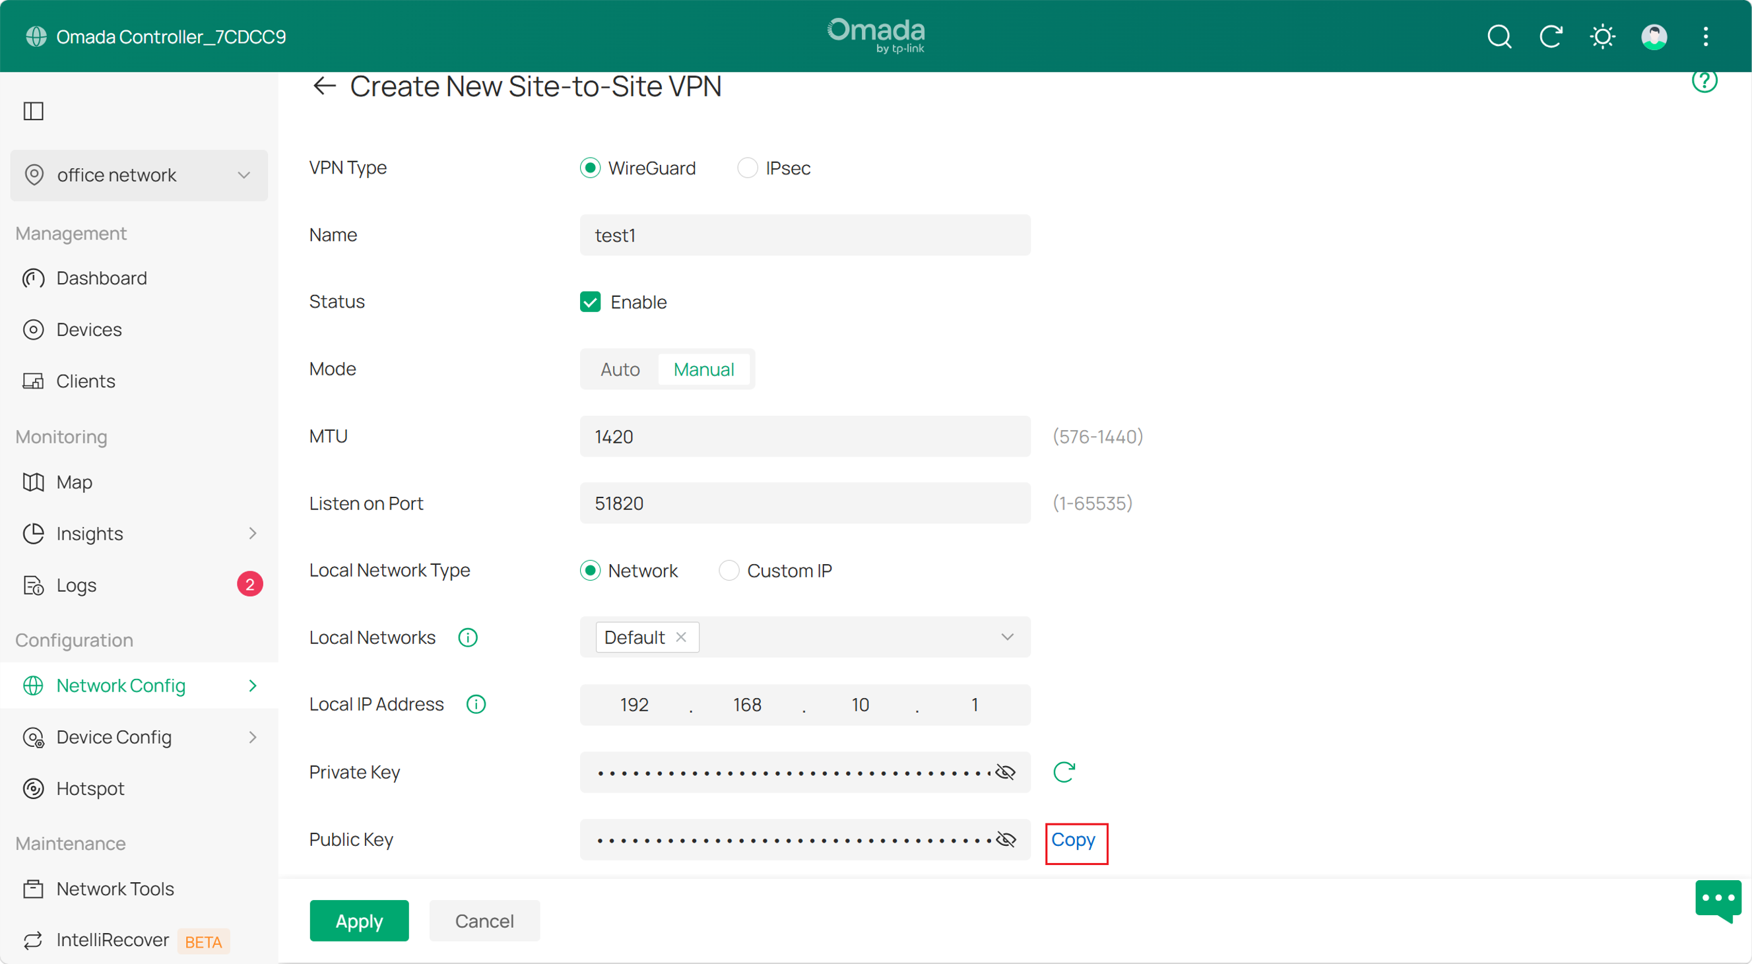
Task: Select Custom IP local network type
Action: (729, 570)
